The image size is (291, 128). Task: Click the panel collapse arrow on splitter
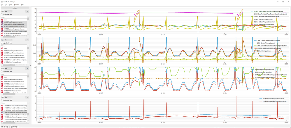(30, 65)
